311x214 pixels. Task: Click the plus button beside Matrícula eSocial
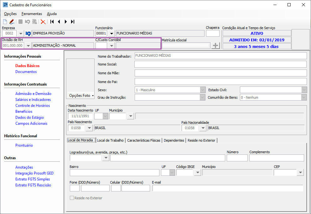click(215, 45)
